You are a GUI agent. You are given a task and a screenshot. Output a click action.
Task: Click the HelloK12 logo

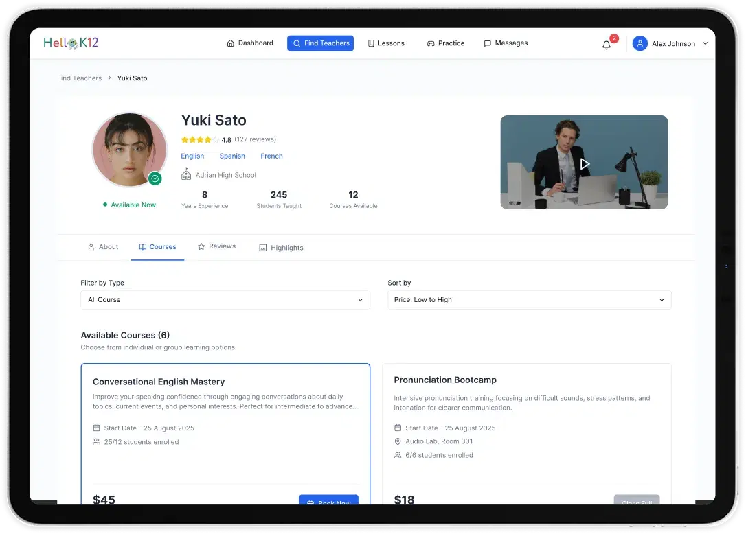coord(71,43)
